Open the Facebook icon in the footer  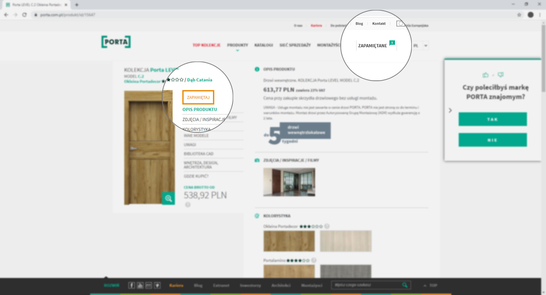coord(131,285)
